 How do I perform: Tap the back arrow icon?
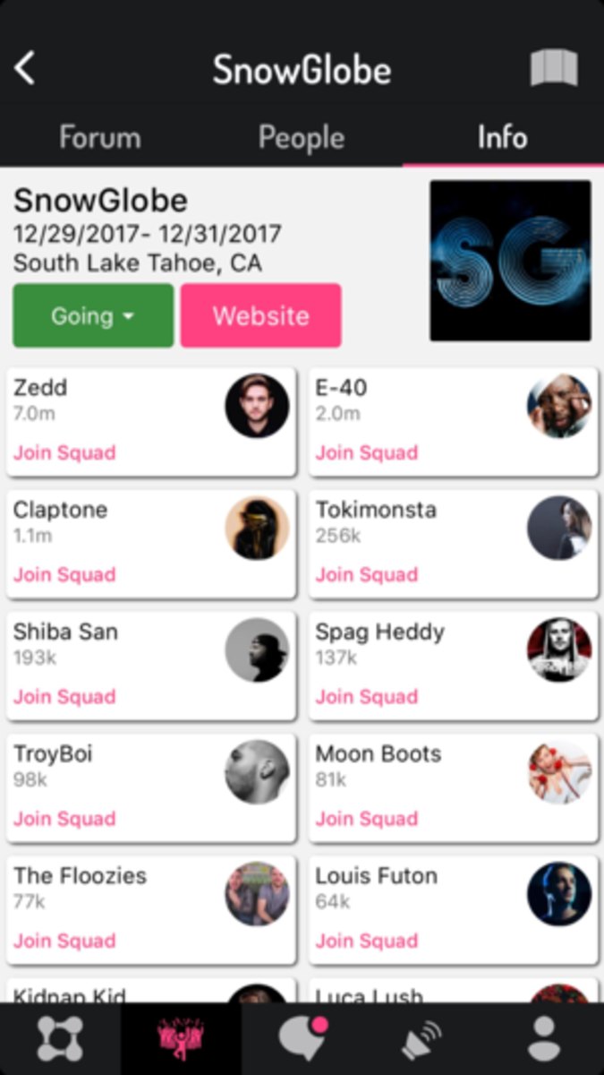pos(25,68)
